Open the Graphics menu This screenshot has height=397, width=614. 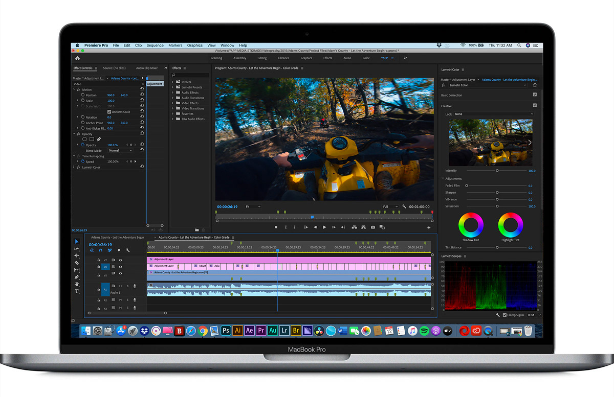(195, 45)
